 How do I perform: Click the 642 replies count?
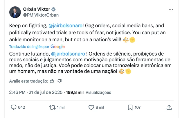pos(21,107)
